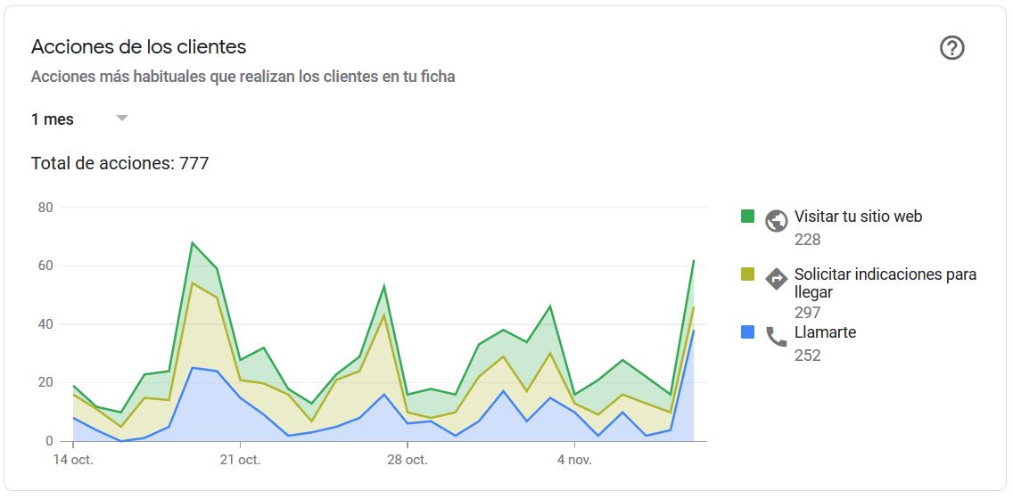Screen dimensions: 1013x499
Task: Click the olive Solicitar indicaciones legend swatch
Action: click(x=748, y=274)
